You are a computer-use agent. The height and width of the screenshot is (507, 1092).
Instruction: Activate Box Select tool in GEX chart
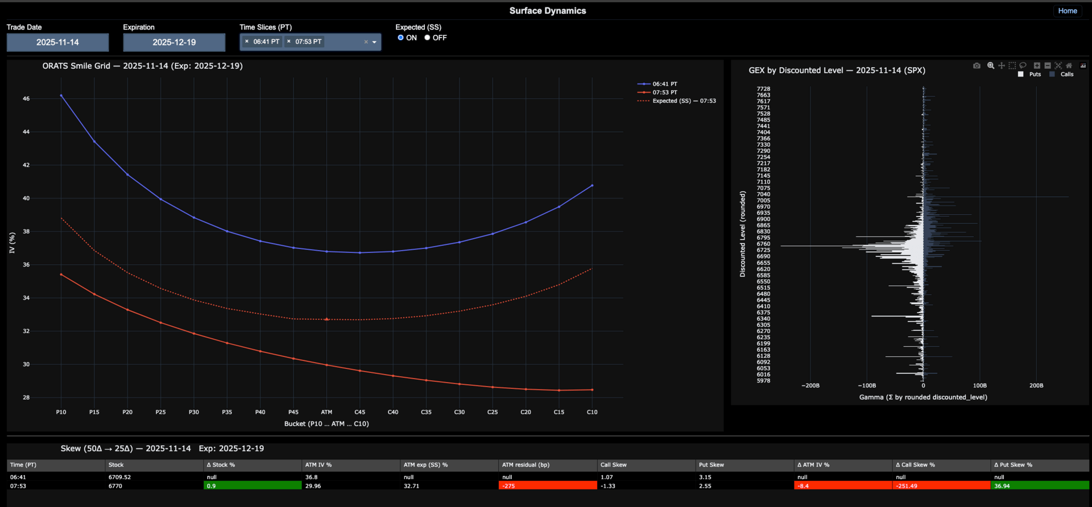1012,66
